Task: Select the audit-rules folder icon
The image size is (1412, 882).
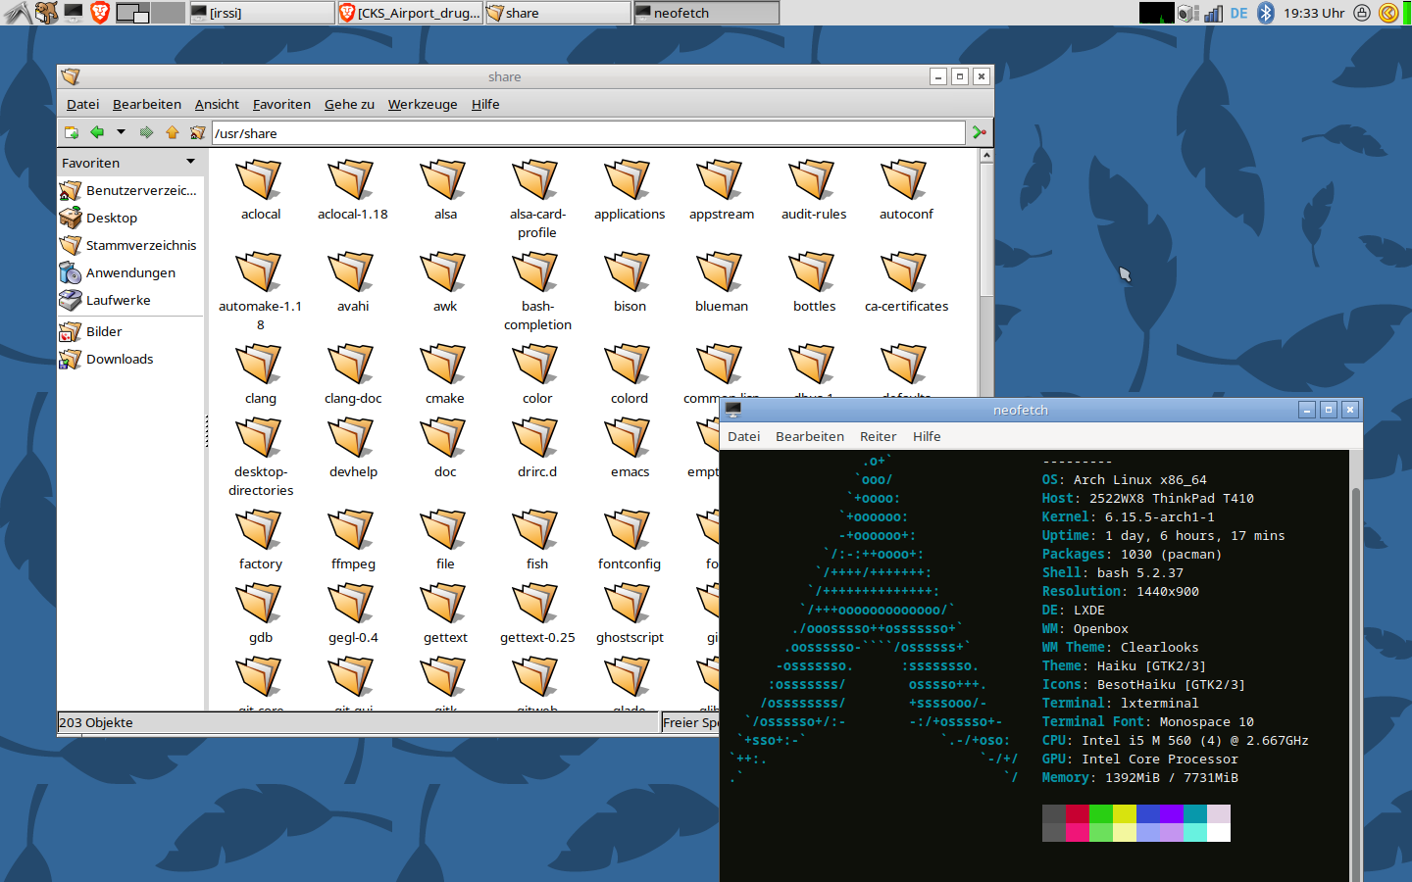Action: (813, 180)
